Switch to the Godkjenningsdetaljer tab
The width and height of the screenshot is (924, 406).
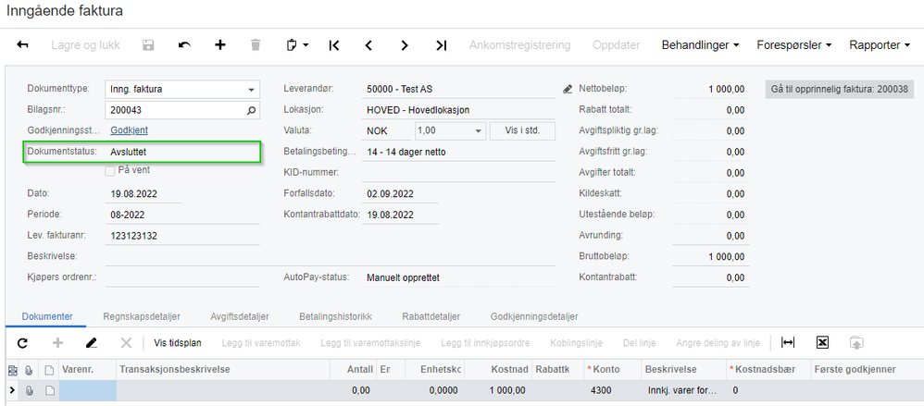tap(534, 316)
